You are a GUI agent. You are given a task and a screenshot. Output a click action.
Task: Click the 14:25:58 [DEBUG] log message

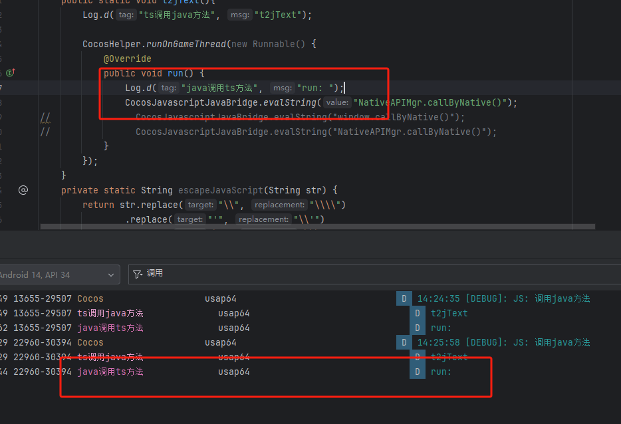503,342
